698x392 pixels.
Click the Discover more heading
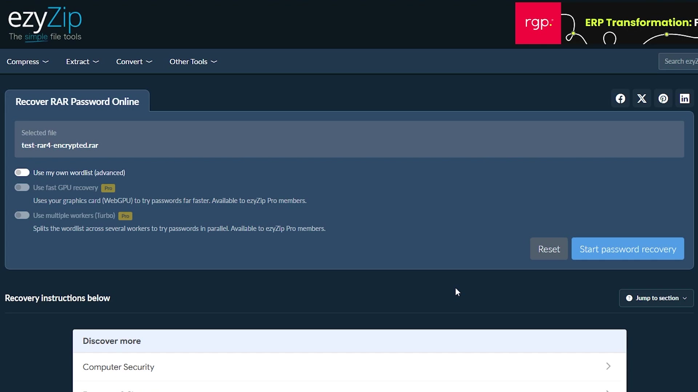(x=112, y=341)
